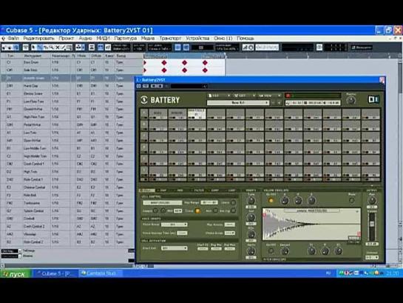Click previous sample arrow in Cell Control
The height and width of the screenshot is (303, 403).
[x=155, y=211]
